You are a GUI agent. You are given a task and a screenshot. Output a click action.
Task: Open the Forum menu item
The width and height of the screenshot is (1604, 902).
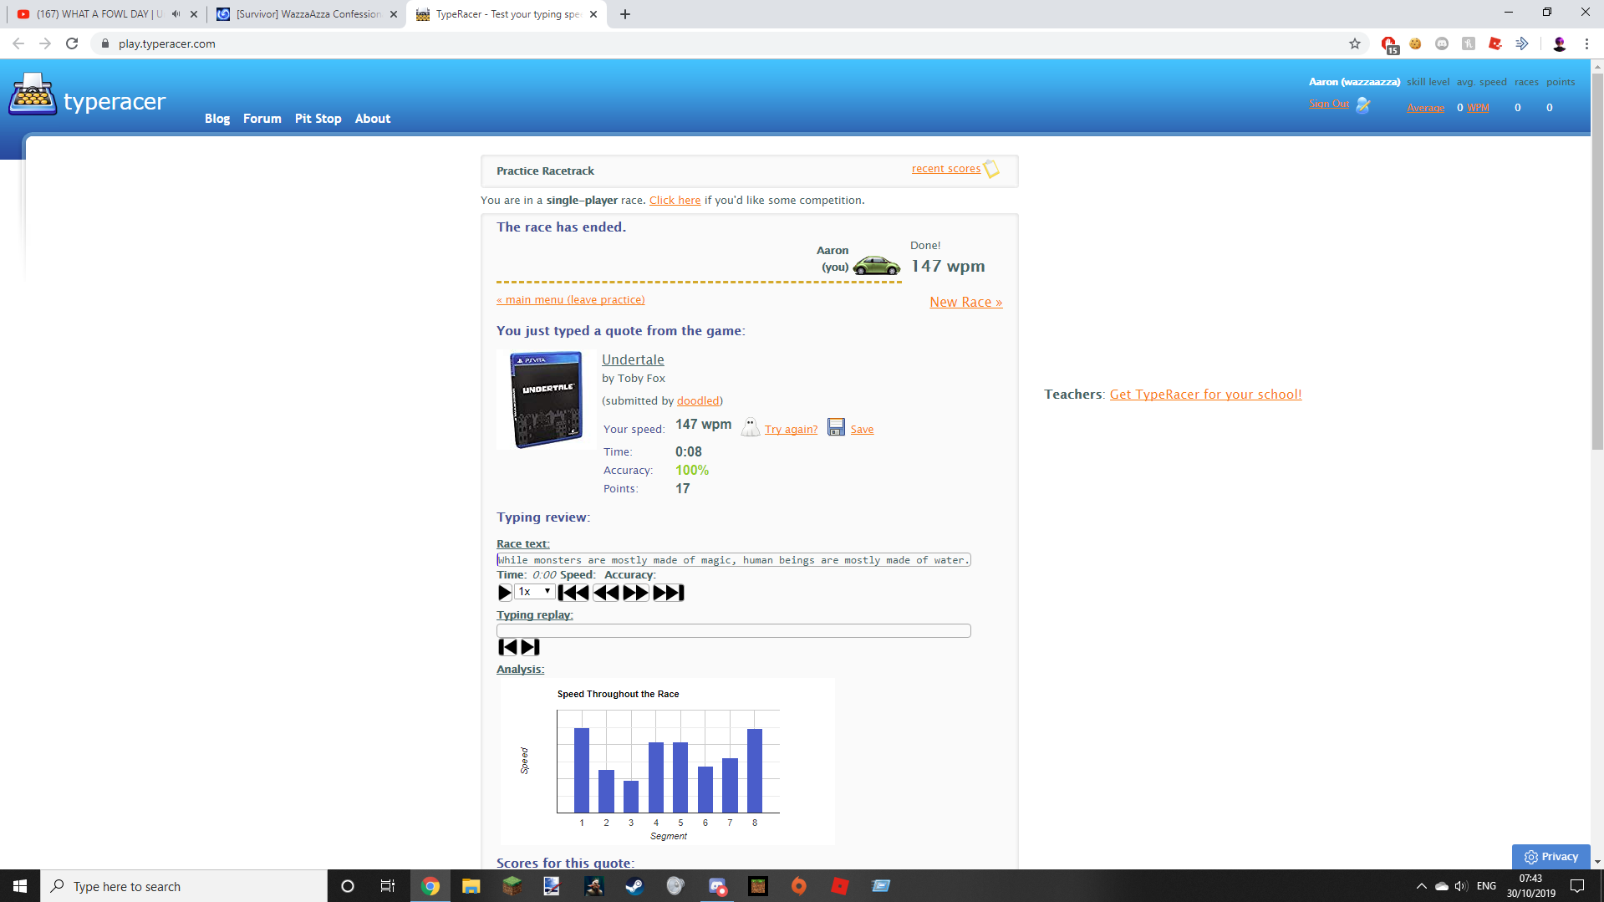pyautogui.click(x=262, y=119)
